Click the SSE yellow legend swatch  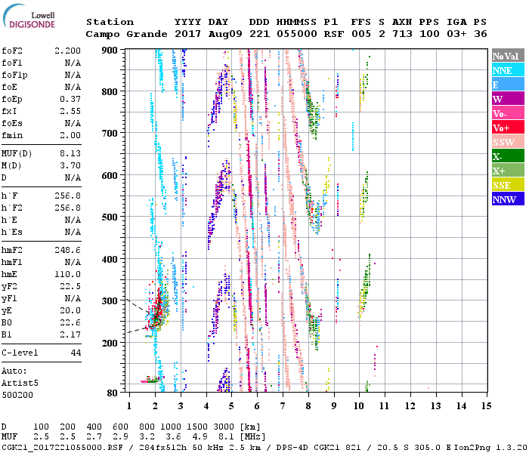(x=505, y=185)
